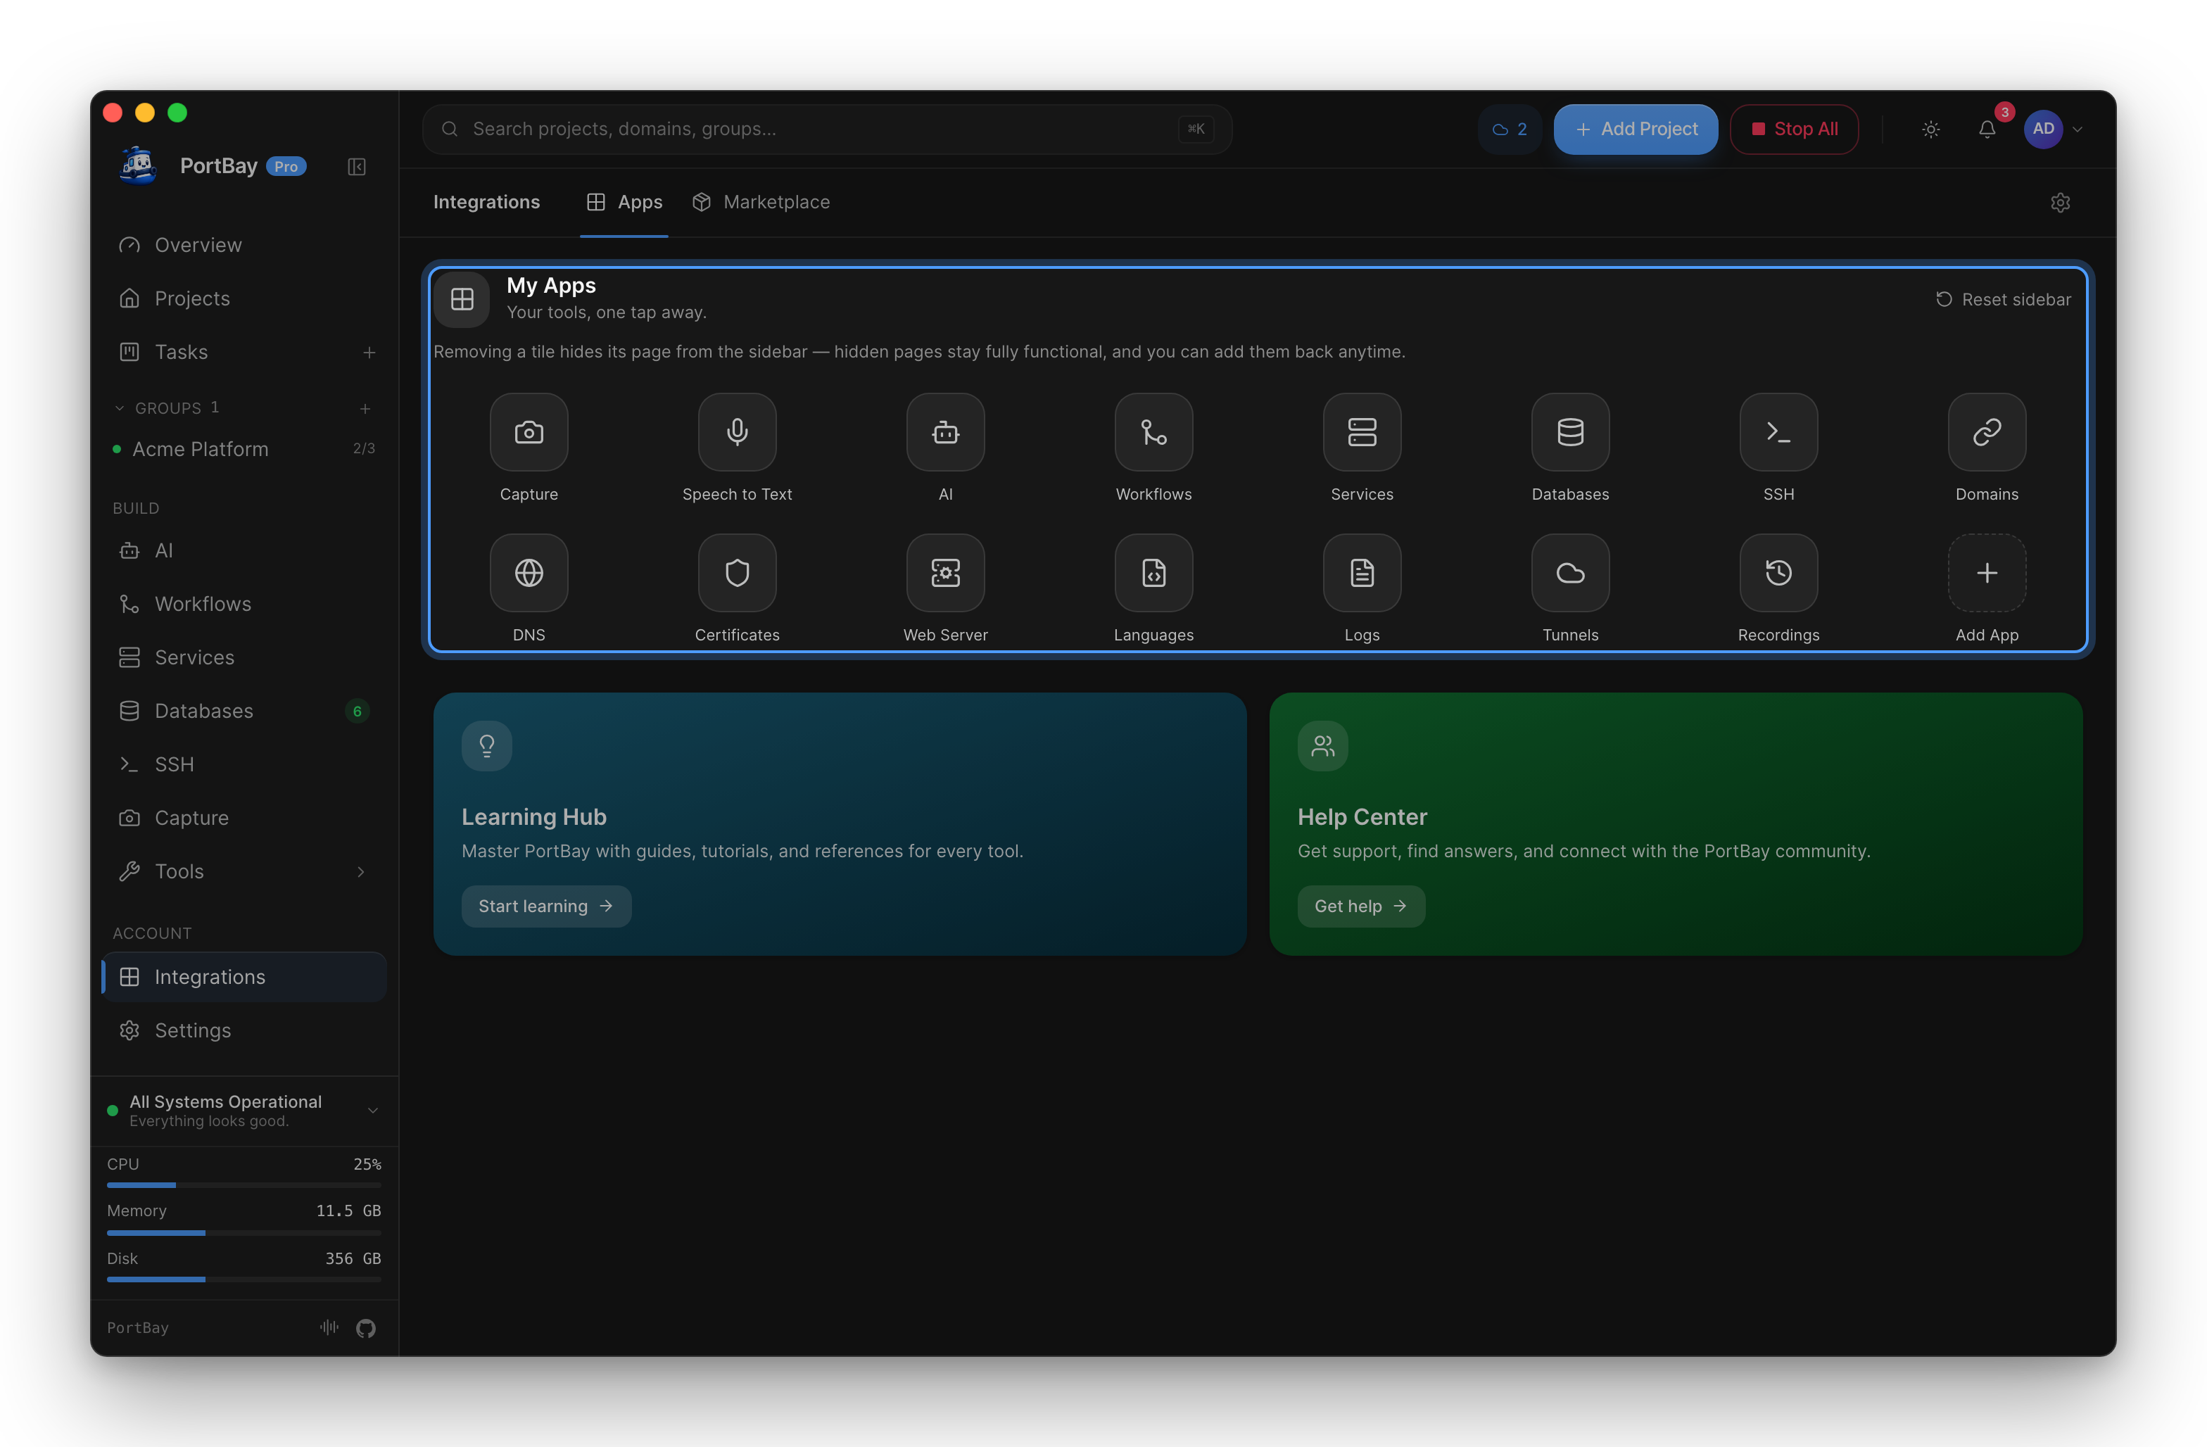Click the notifications bell icon
2207x1447 pixels.
tap(1986, 129)
